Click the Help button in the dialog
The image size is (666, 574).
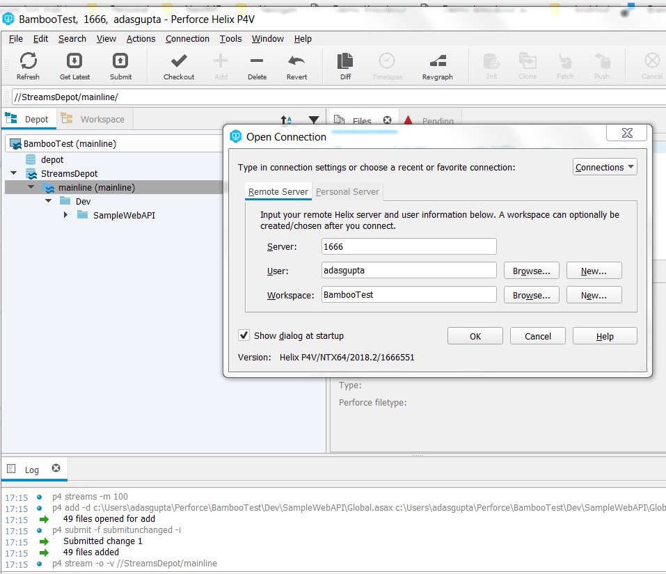[x=605, y=336]
